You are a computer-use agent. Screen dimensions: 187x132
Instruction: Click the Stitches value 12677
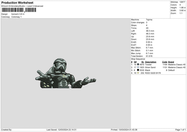click(182, 2)
